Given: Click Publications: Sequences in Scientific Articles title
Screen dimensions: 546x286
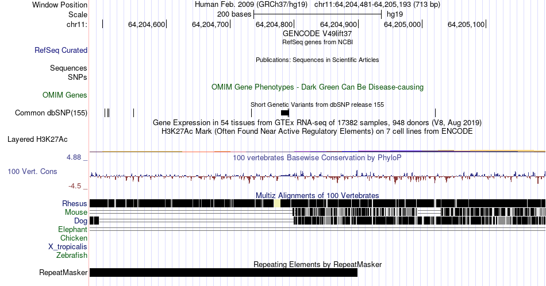Looking at the screenshot, I should tap(317, 60).
